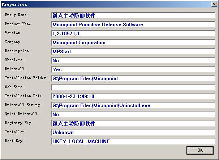
Task: Click the empty Web Site field
Action: pos(133,87)
